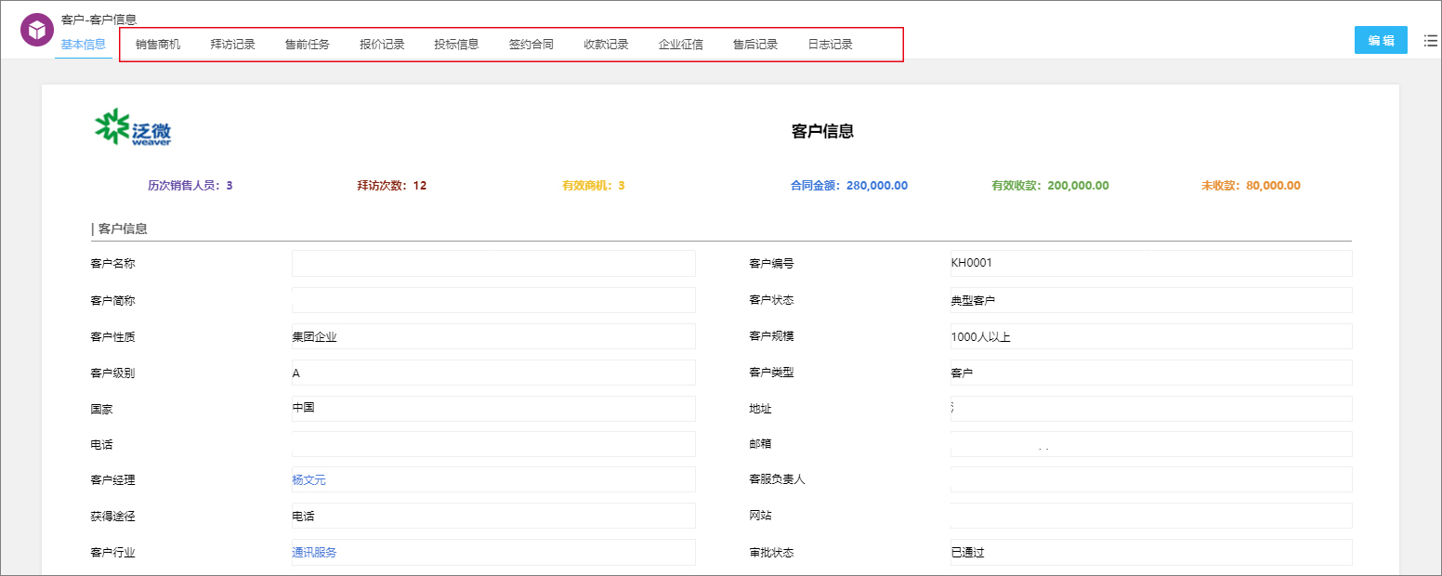This screenshot has width=1442, height=576.
Task: Click the 泛微 weaver logo
Action: coord(133,127)
